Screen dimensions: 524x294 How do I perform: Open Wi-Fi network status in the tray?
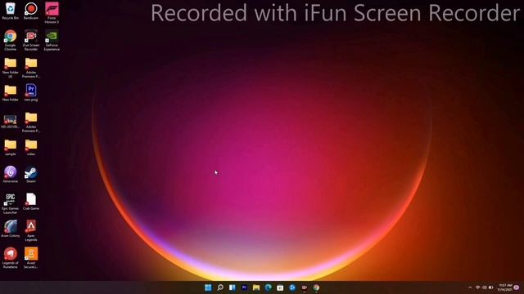click(478, 287)
